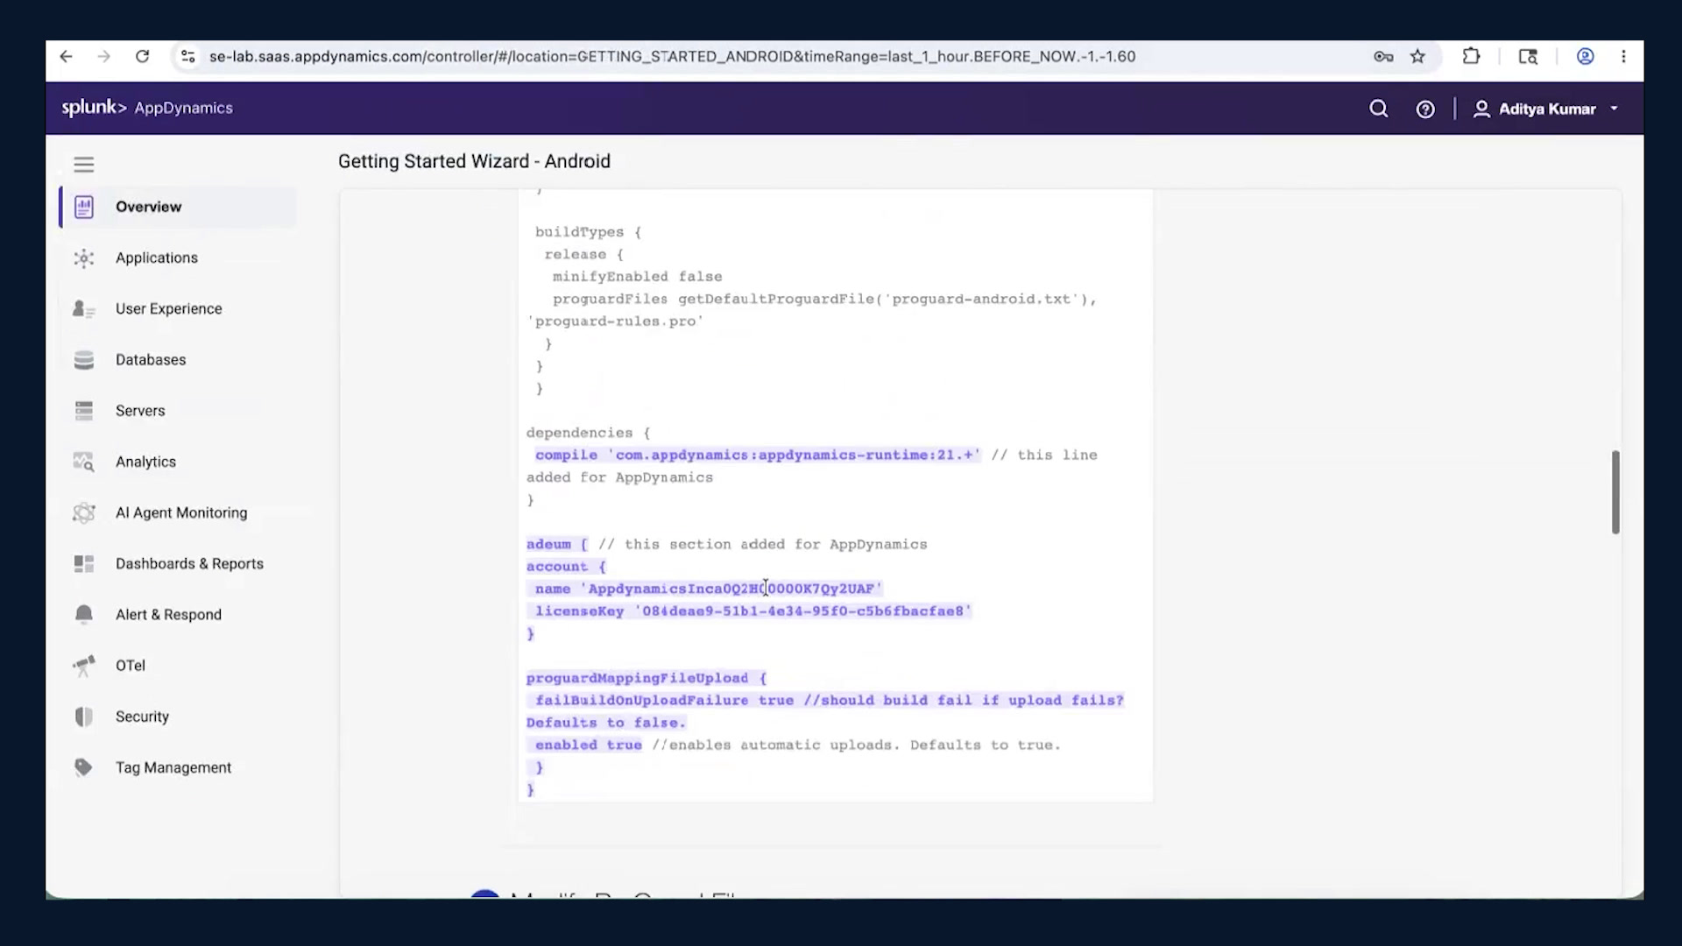Click the compile appdynamics-runtime dependency line
1682x946 pixels.
(x=758, y=455)
